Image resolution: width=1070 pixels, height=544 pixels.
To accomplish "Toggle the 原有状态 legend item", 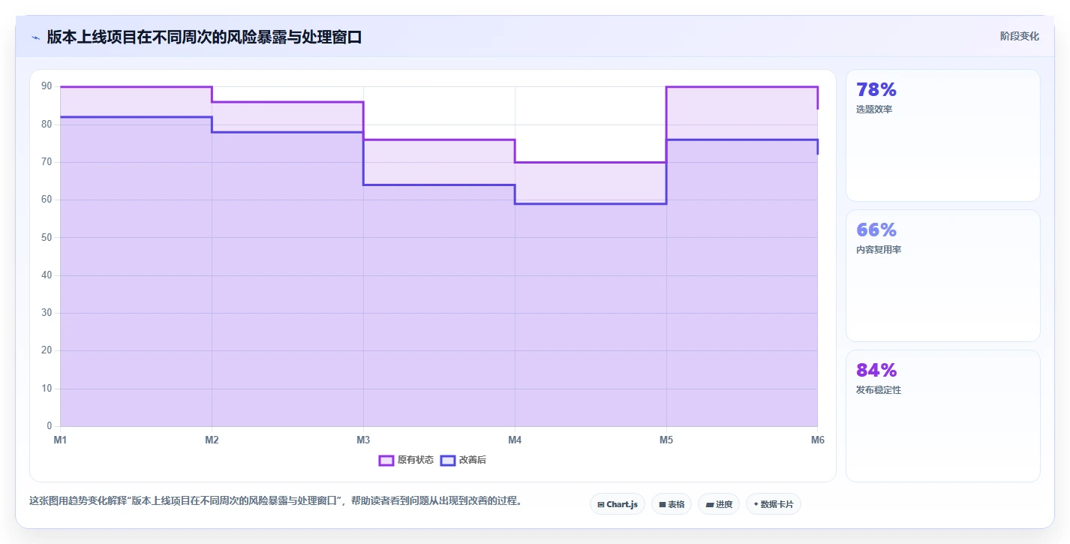I will tap(406, 460).
